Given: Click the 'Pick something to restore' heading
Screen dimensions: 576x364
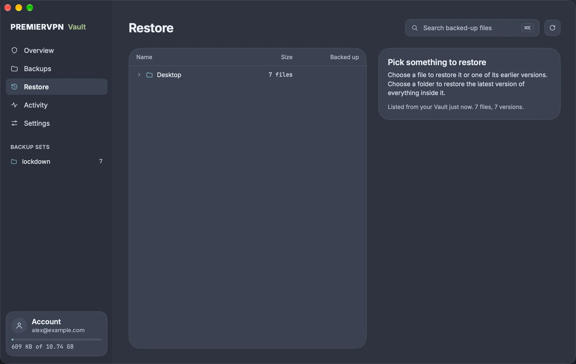Looking at the screenshot, I should point(437,62).
